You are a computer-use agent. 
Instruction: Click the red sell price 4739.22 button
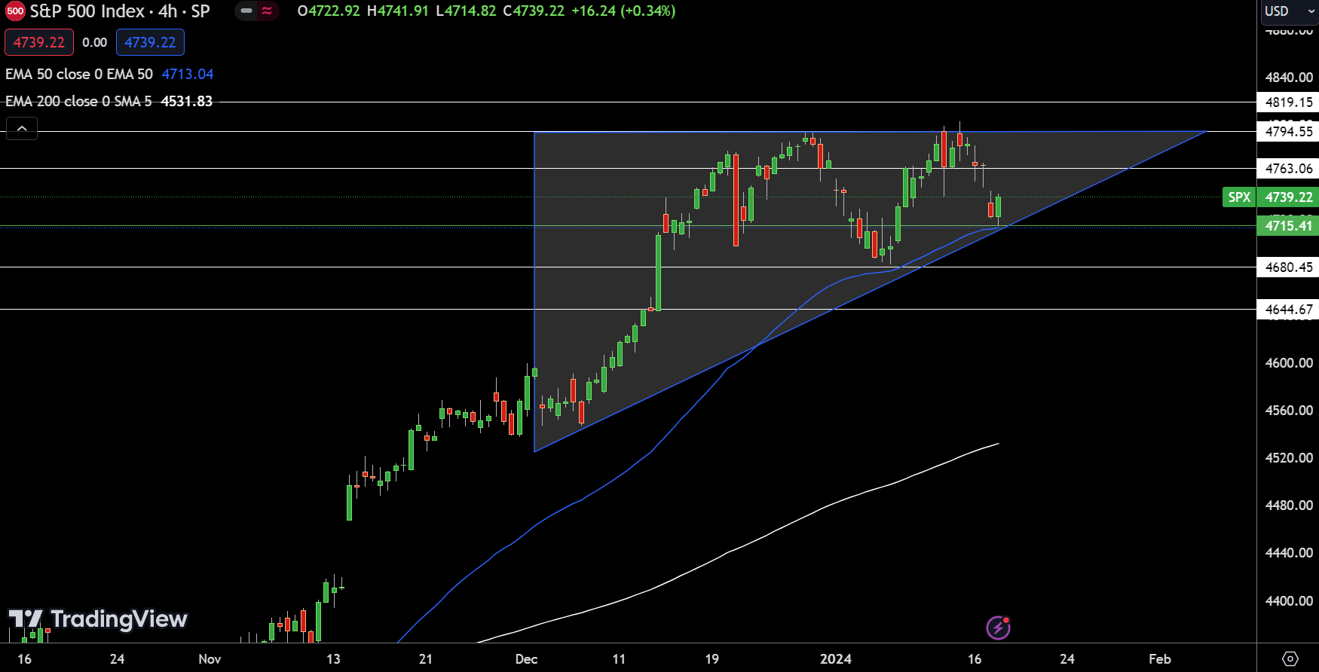(x=39, y=42)
